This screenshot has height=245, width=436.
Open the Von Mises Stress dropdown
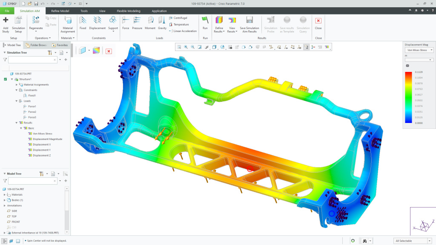[x=432, y=50]
